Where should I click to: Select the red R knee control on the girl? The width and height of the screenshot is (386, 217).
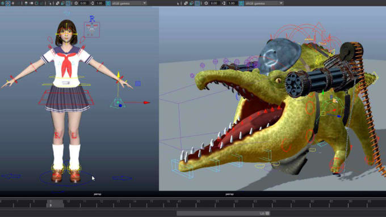[x=57, y=135]
